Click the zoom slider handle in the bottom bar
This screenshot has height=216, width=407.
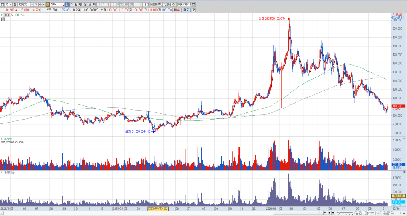340,213
